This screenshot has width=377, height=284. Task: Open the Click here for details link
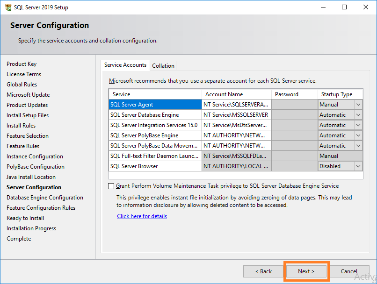click(142, 216)
